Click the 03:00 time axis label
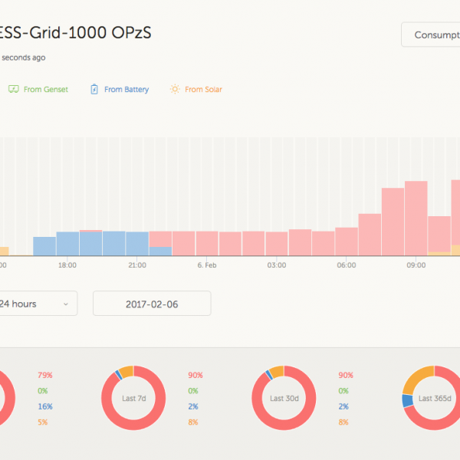Screen dimensions: 460x460 pos(277,265)
